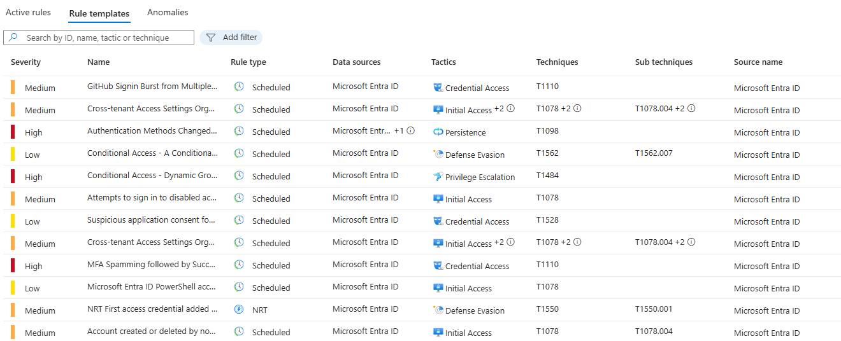
Task: Switch to the Active rules tab
Action: (x=28, y=13)
